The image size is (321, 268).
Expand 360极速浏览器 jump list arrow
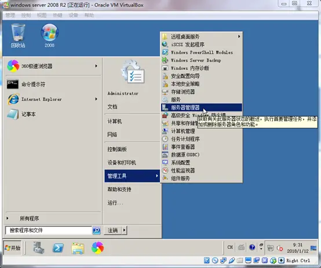tap(96, 66)
